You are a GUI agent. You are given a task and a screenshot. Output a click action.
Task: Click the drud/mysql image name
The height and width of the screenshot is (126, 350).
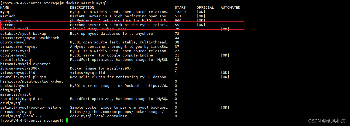click(11, 103)
